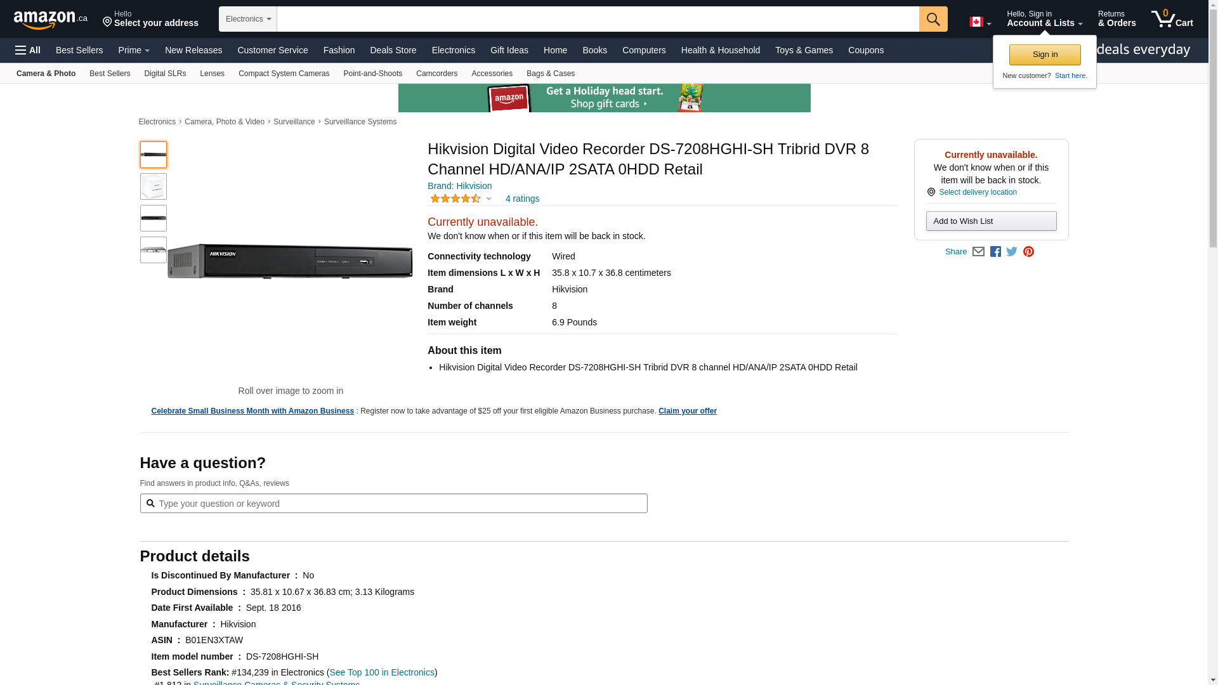Share product on Pinterest icon

pyautogui.click(x=1028, y=252)
